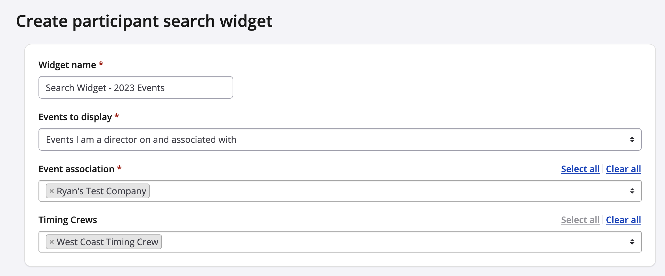
Task: Click the Events to display arrow icon
Action: (632, 139)
